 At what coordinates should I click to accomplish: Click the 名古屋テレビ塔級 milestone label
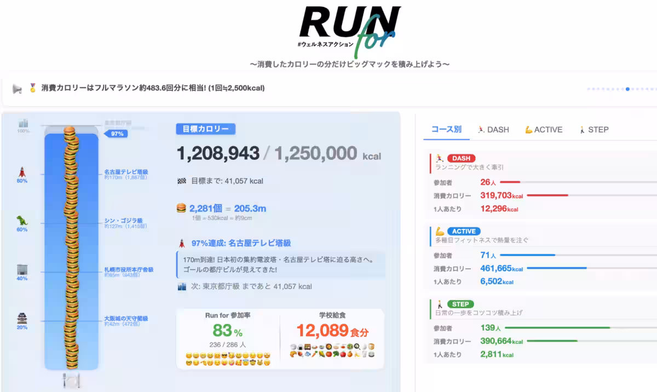tap(126, 172)
